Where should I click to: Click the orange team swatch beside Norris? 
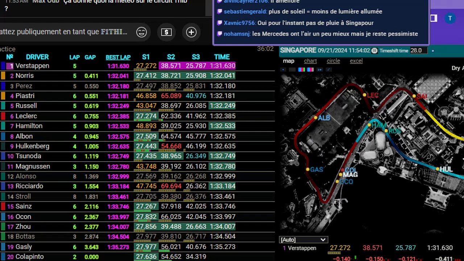[3, 76]
